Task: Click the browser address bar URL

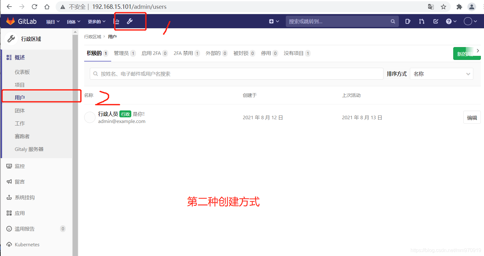Action: pos(129,7)
